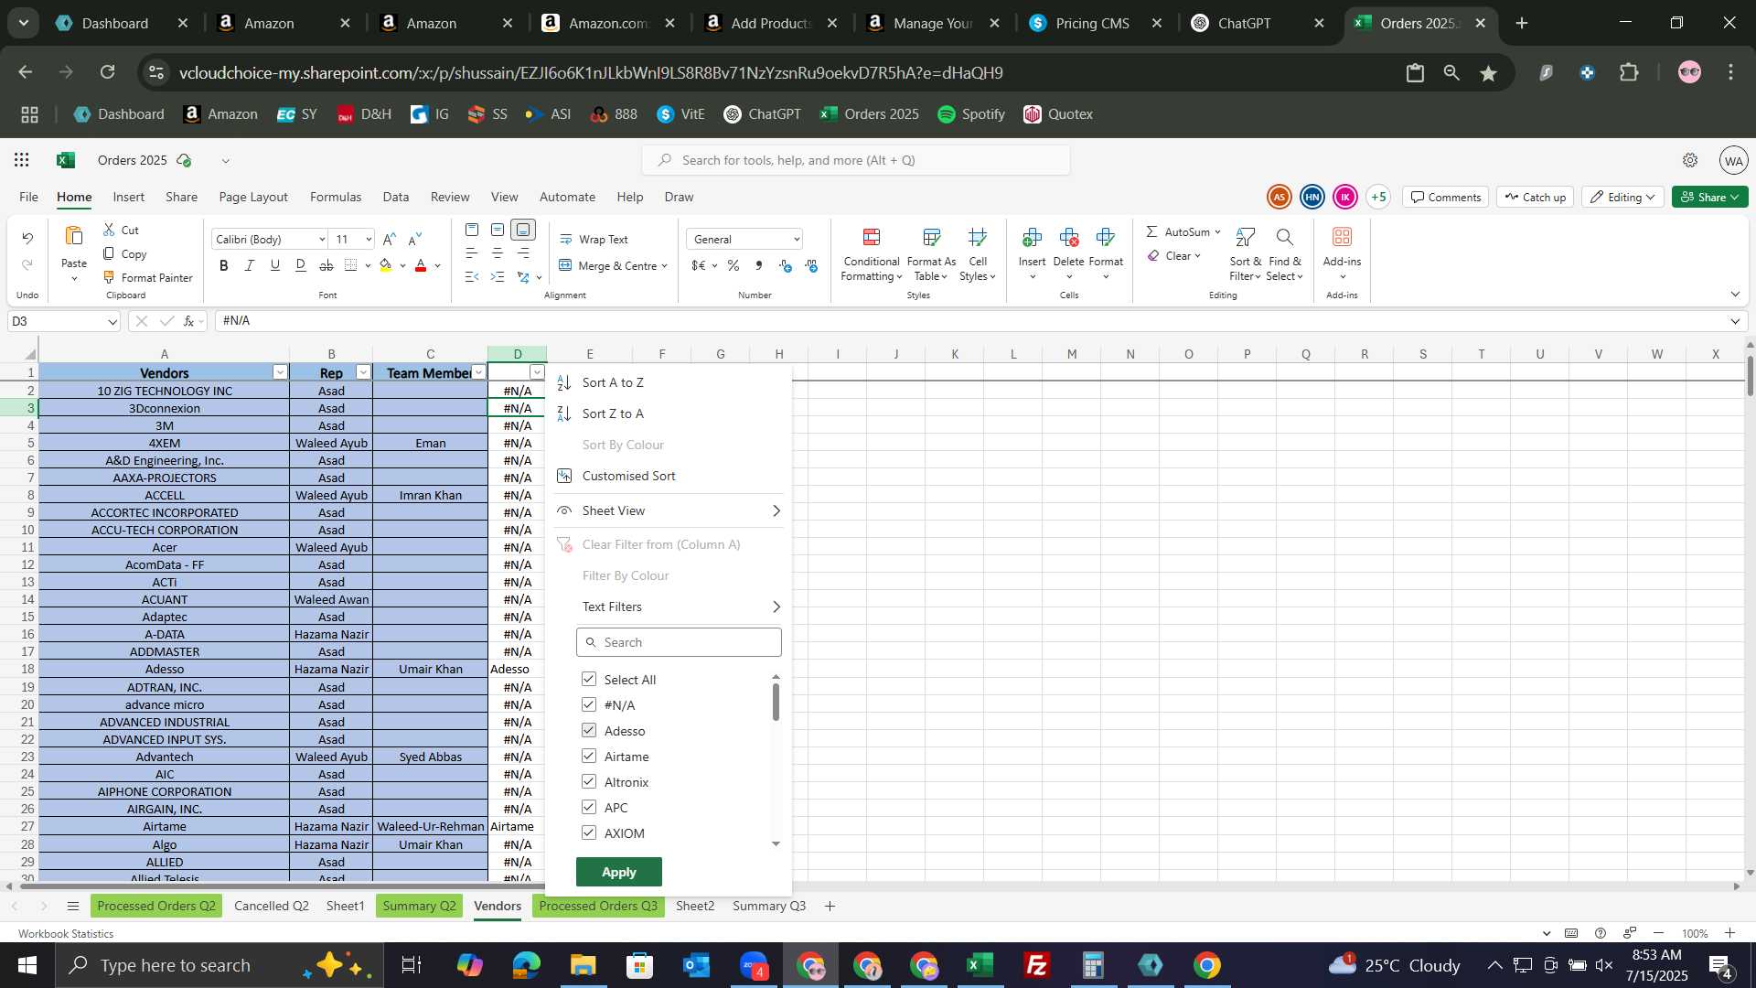Open Find & Select tool
Viewport: 1756px width, 988px height.
(1284, 254)
